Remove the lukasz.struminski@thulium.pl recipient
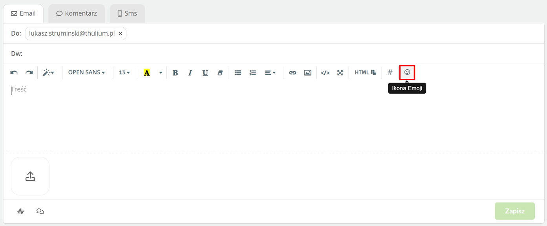Screen dimensions: 547x226 point(121,34)
